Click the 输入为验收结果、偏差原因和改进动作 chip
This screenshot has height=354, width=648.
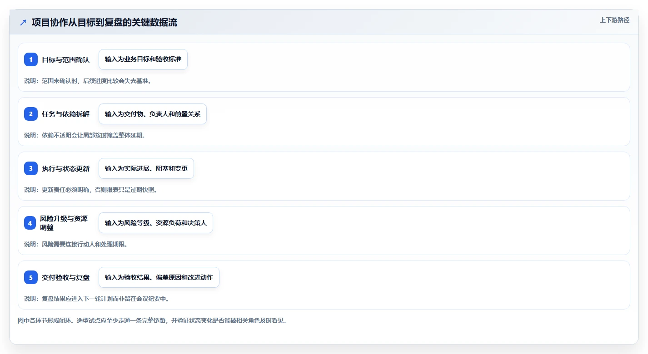tap(159, 277)
